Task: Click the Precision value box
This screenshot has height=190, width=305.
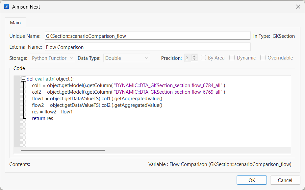Action: 188,58
